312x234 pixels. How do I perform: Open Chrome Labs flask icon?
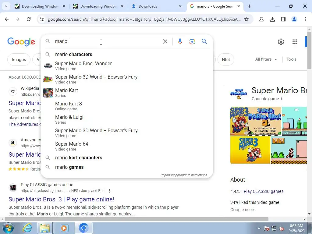pos(261,19)
